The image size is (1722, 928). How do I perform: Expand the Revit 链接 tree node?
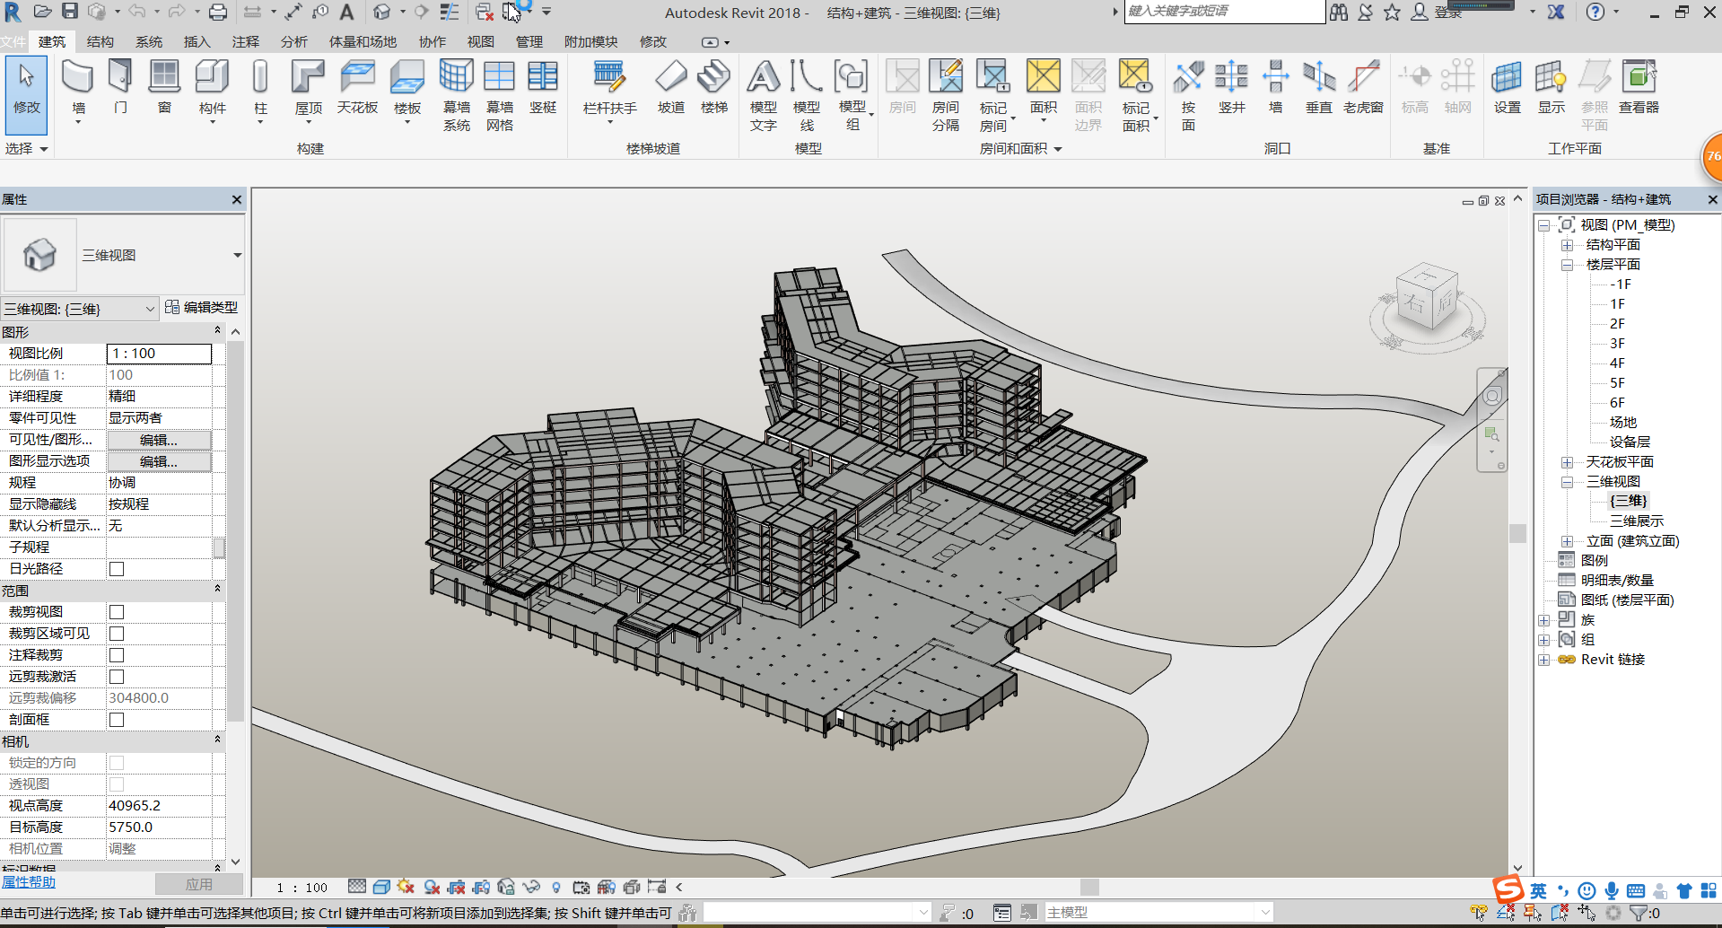(1543, 660)
